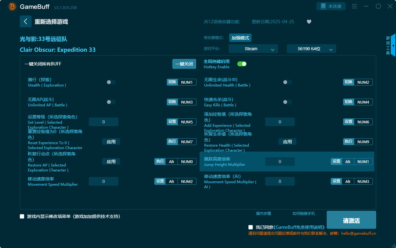The width and height of the screenshot is (396, 248).
Task: Check the in-game modifier menu checkbox
Action: coord(22,216)
